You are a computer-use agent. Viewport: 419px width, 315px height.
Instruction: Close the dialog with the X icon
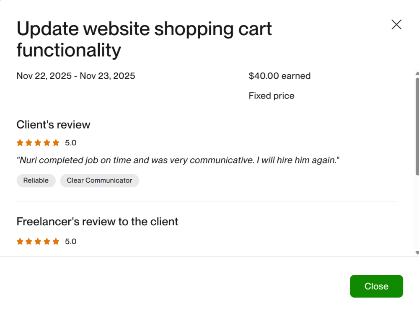396,25
